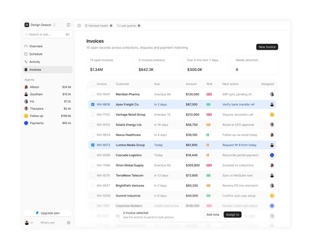Screen dimensions: 313x248
Task: Check the INV-8290 Cascade Logistics checkbox
Action: click(93, 155)
